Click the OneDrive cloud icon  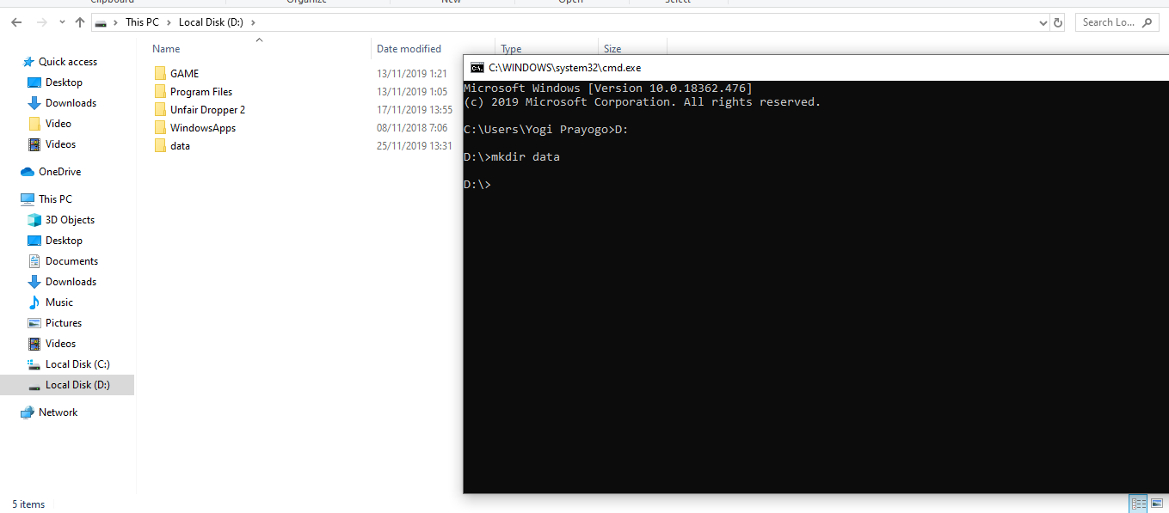28,172
